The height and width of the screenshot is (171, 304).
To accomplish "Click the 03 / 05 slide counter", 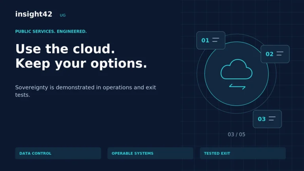I will 237,134.
